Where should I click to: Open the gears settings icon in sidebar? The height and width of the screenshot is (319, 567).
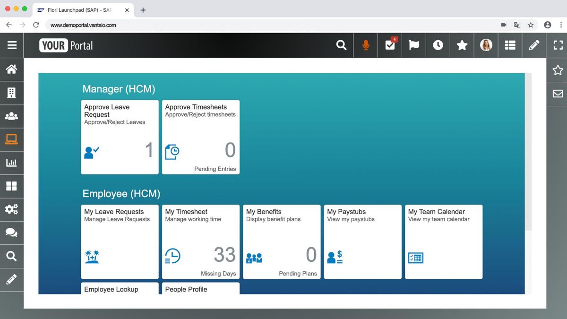11,209
